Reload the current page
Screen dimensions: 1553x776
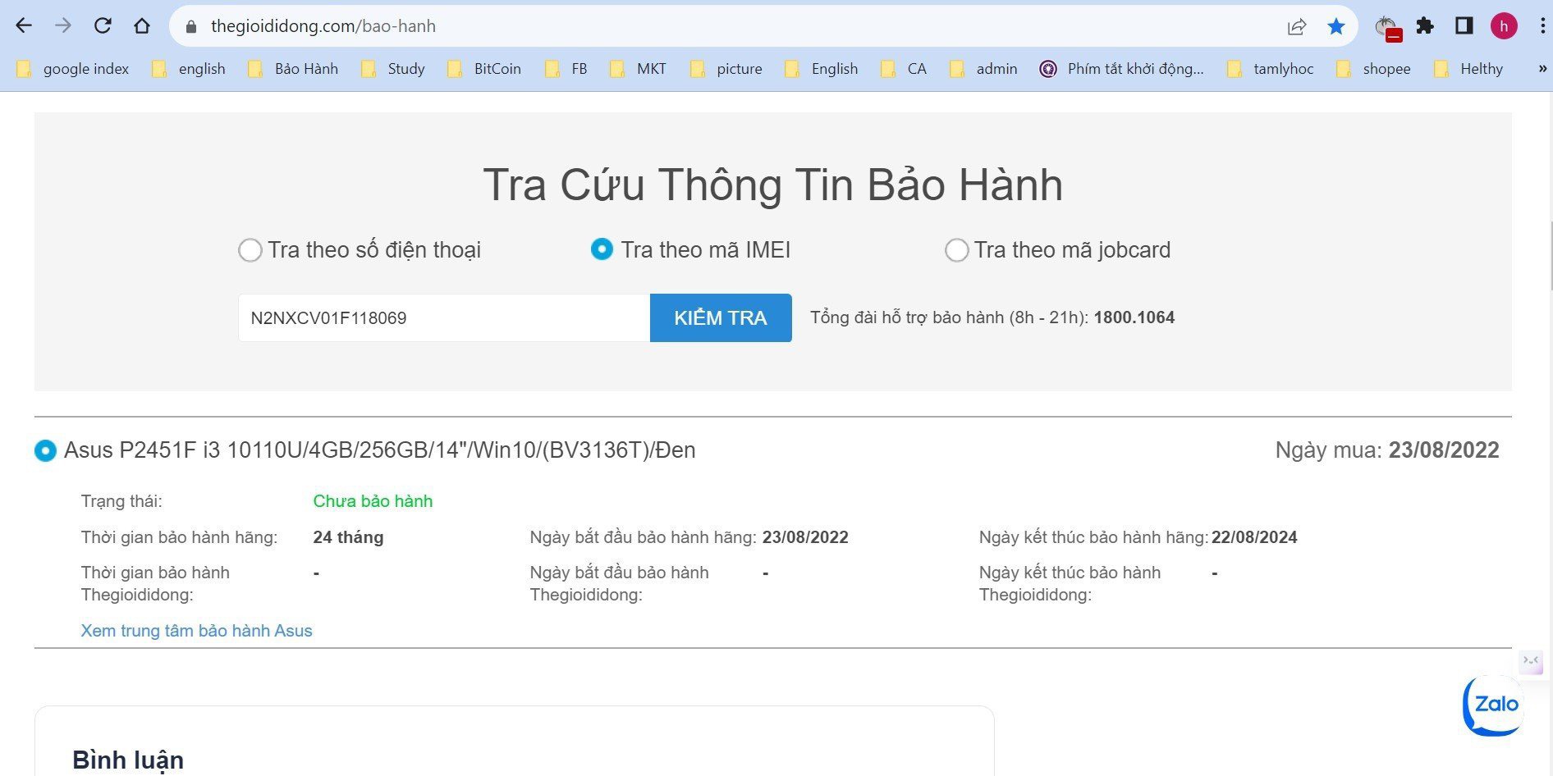coord(103,25)
